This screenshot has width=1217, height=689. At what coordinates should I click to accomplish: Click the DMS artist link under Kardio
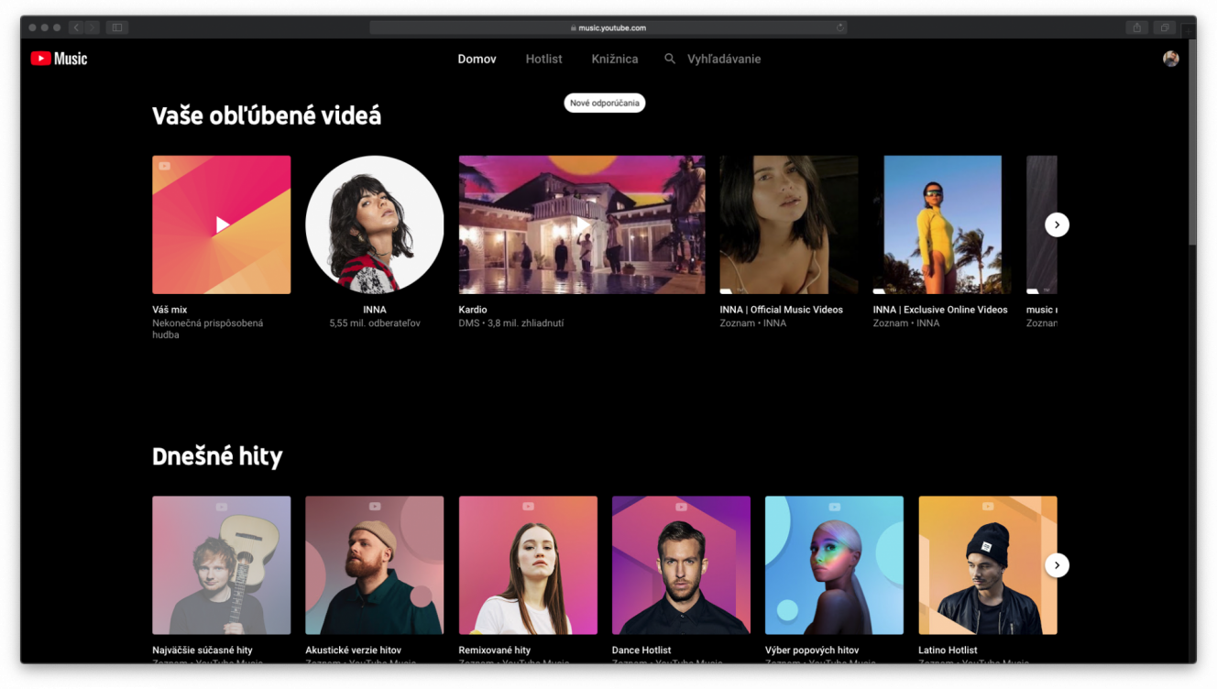tap(469, 323)
